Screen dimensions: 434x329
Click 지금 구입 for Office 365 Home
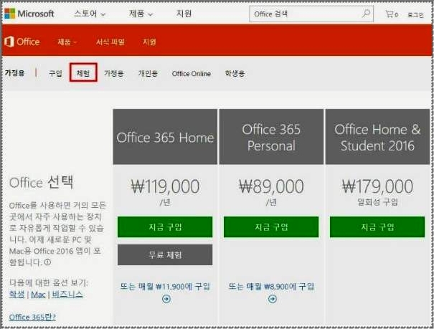point(165,227)
